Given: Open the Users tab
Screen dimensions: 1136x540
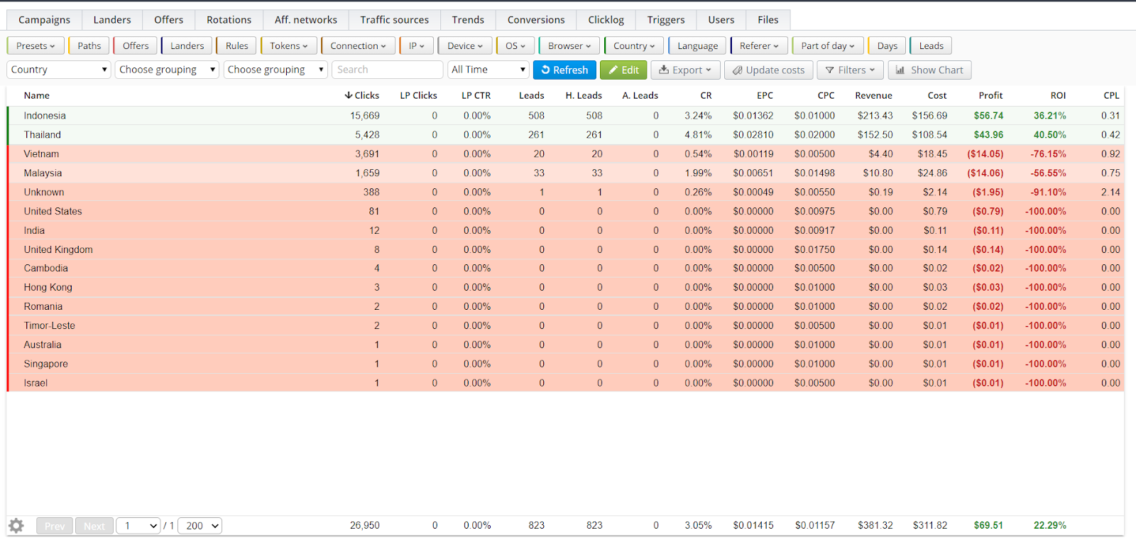Looking at the screenshot, I should pyautogui.click(x=721, y=20).
